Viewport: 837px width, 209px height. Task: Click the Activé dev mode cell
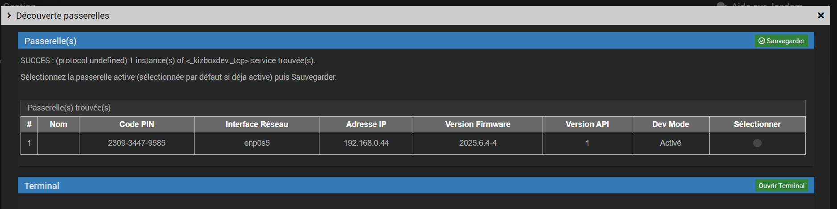(670, 143)
